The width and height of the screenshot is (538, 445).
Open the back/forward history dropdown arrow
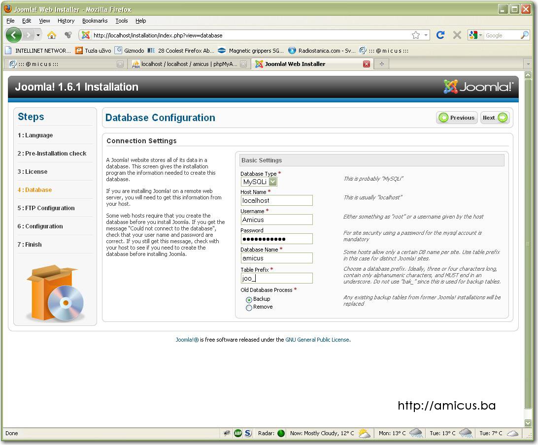pyautogui.click(x=38, y=35)
